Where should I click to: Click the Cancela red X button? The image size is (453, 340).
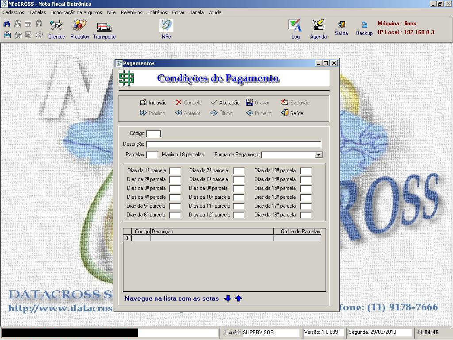coord(188,102)
